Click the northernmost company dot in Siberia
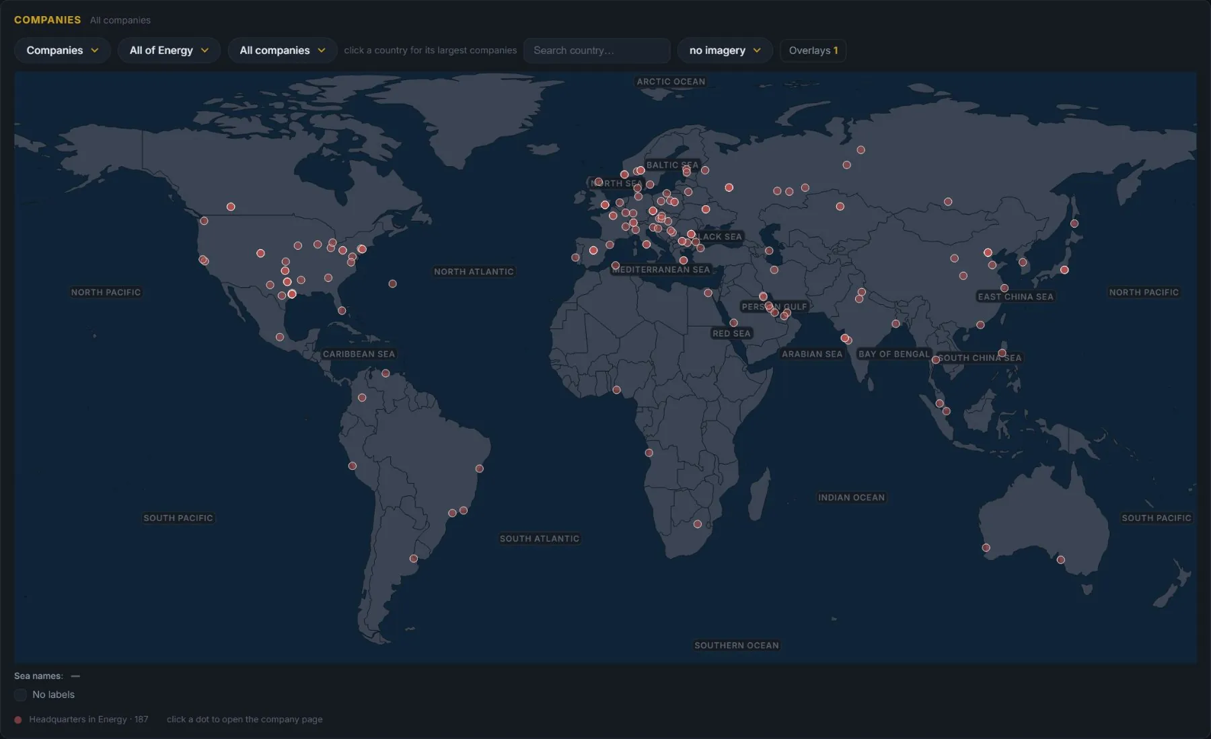 [861, 150]
